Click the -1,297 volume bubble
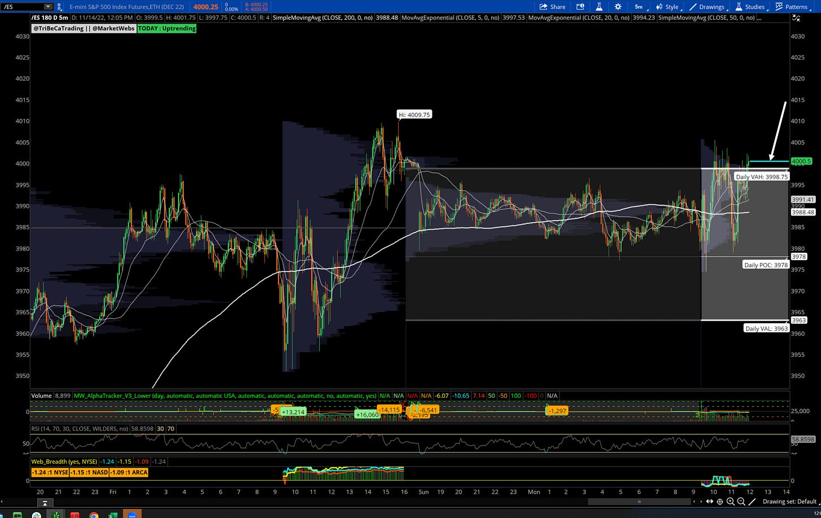The width and height of the screenshot is (821, 518). tap(557, 411)
